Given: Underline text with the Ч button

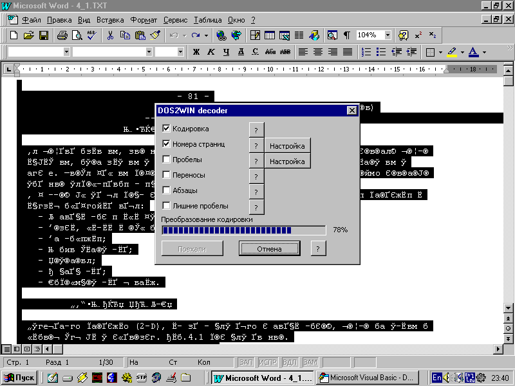Looking at the screenshot, I should [227, 52].
